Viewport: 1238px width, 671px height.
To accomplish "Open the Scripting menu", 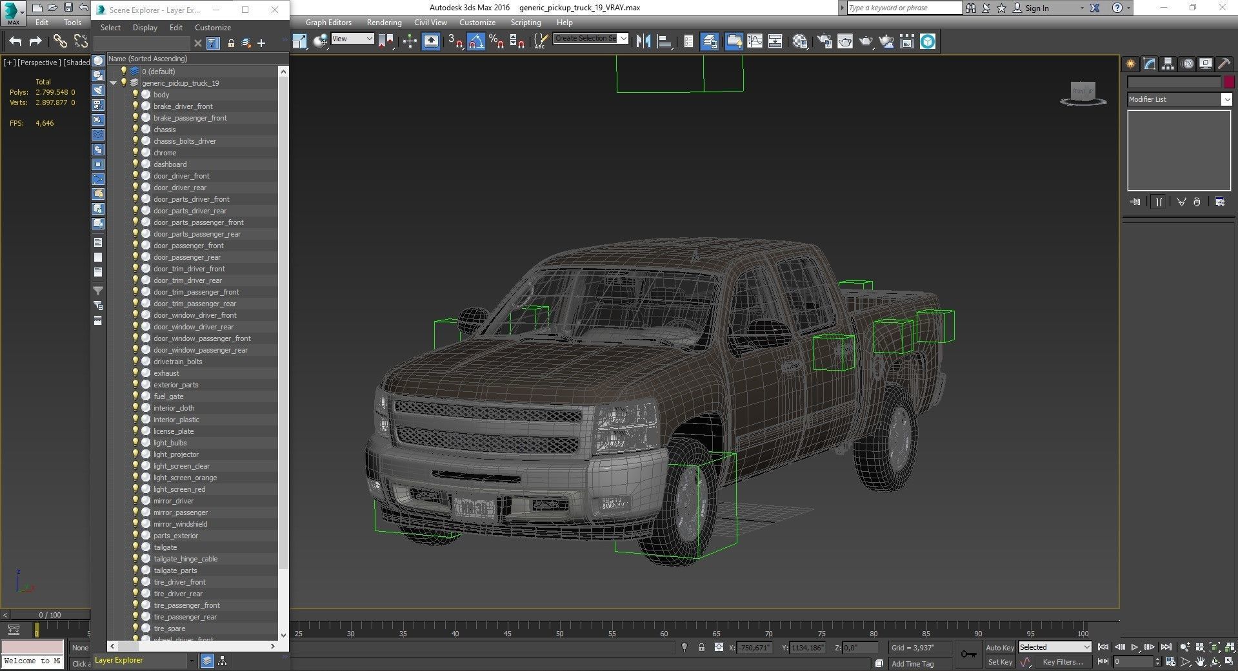I will pos(526,23).
